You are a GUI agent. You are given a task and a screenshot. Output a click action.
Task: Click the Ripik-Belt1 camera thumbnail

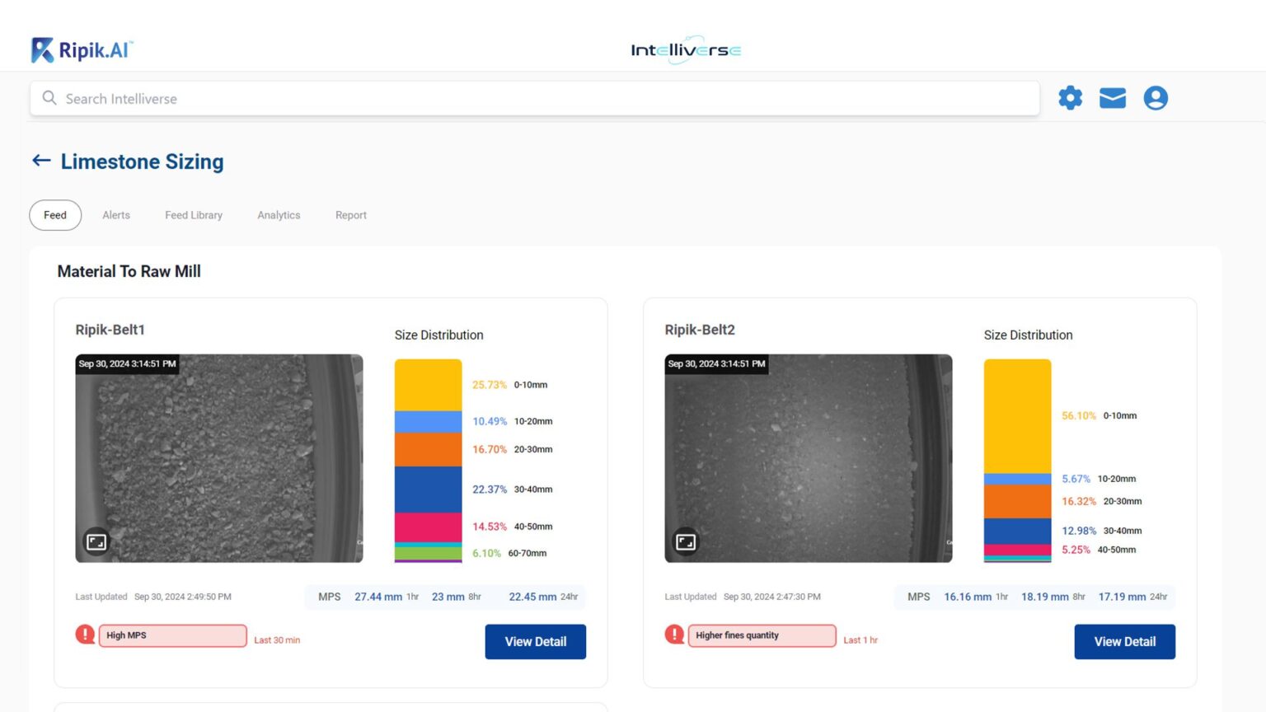coord(218,458)
